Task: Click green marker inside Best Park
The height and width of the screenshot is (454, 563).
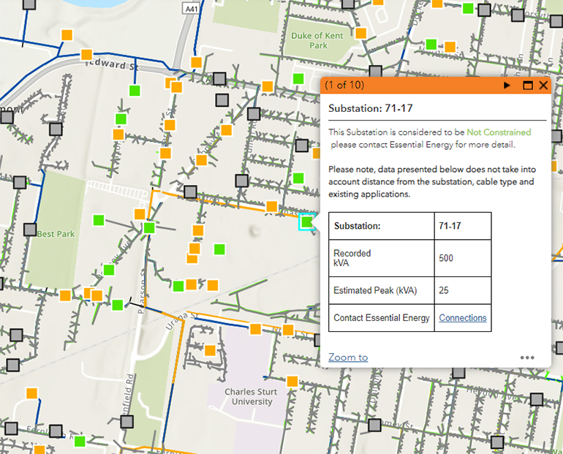Action: (x=99, y=219)
